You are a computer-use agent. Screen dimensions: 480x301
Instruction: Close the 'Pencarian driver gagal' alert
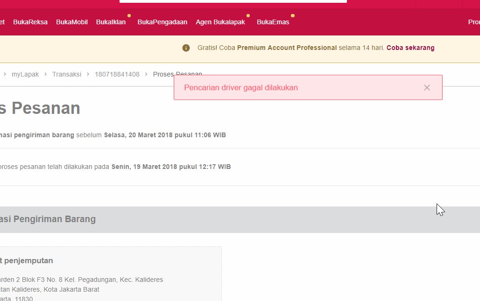[427, 88]
